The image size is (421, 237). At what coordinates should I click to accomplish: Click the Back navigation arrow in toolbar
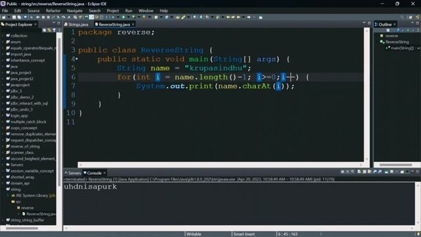pos(238,17)
